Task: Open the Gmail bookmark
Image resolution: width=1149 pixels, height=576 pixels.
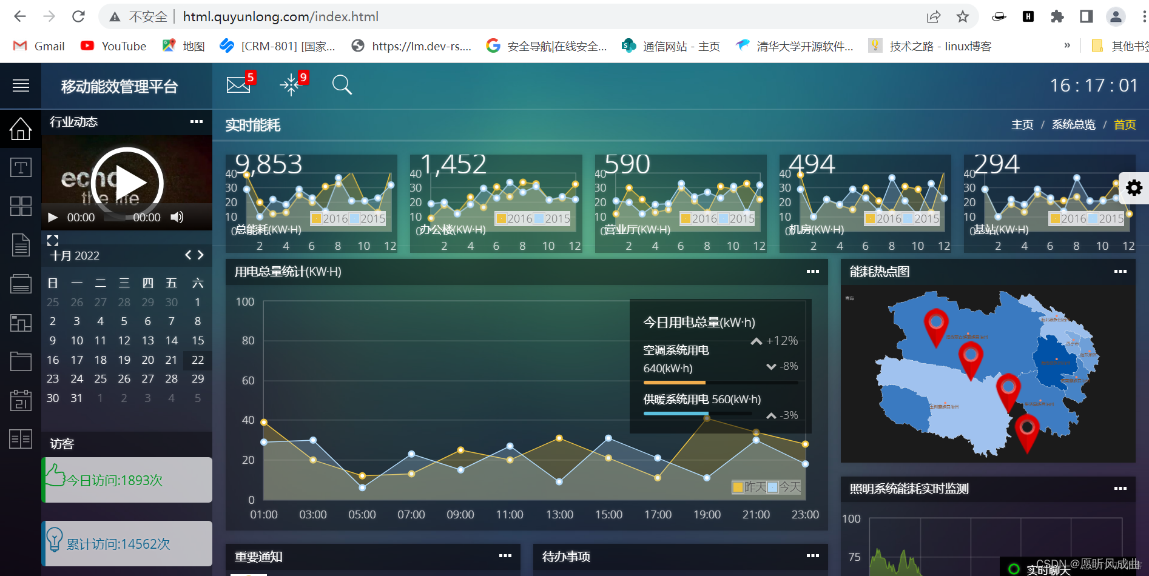Action: tap(39, 46)
